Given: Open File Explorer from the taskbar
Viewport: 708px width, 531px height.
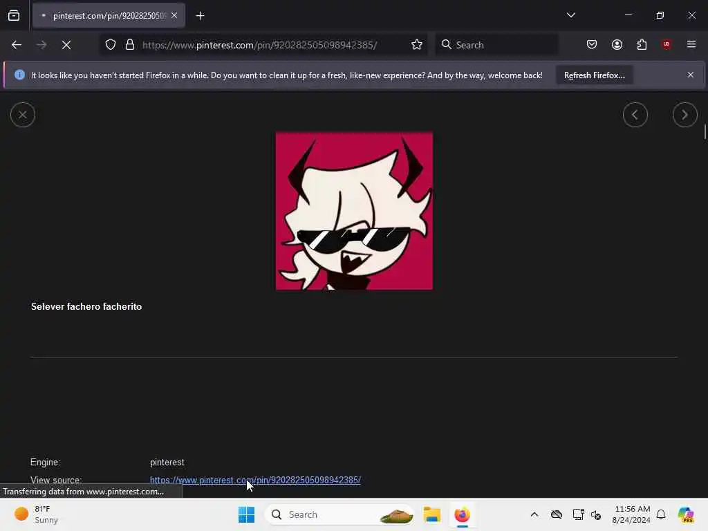Looking at the screenshot, I should [432, 514].
